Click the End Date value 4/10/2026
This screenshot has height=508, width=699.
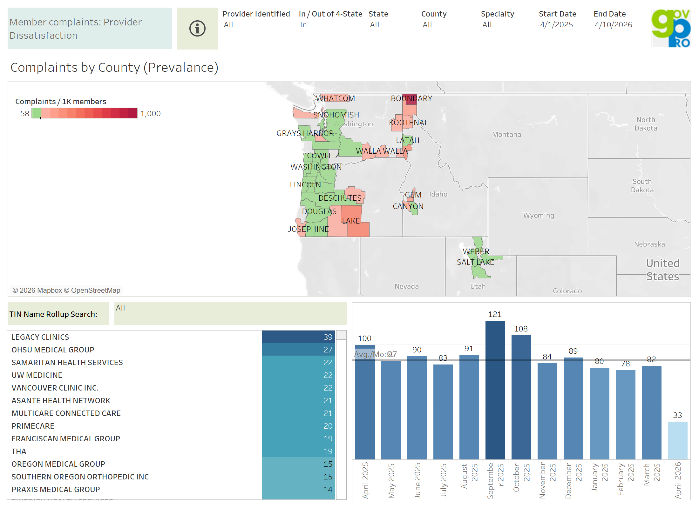[x=613, y=25]
